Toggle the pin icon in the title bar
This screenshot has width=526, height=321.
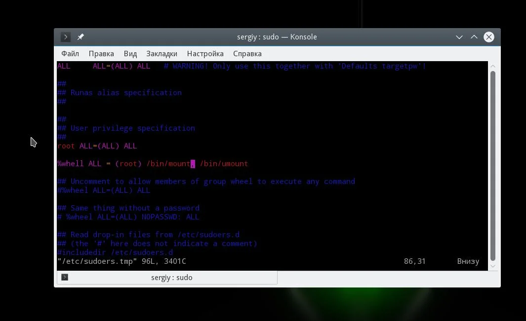[81, 37]
